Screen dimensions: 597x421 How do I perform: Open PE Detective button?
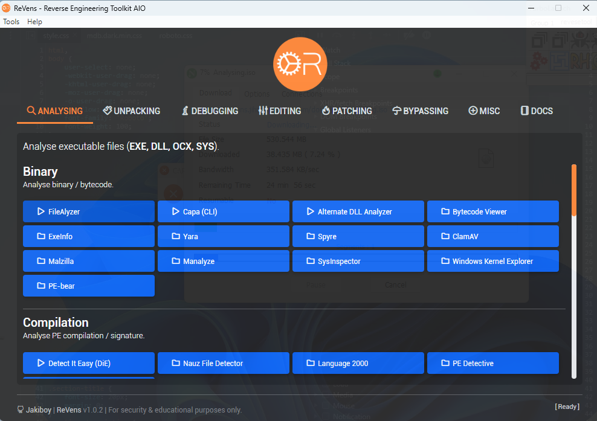pos(493,363)
